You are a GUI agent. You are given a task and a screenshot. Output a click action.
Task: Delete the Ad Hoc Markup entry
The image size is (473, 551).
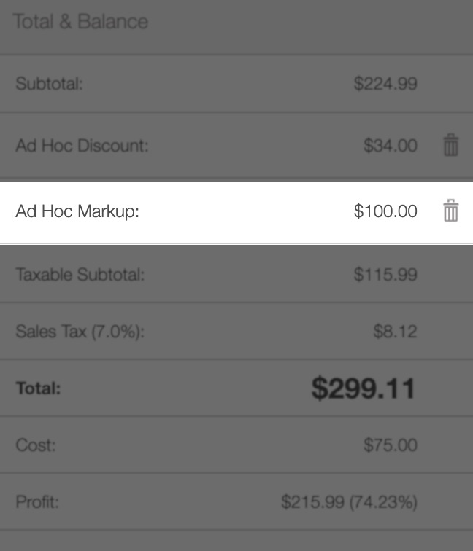point(451,211)
